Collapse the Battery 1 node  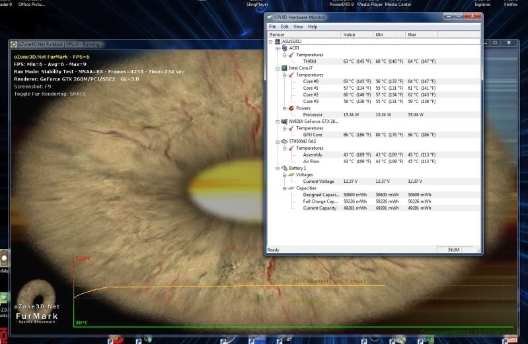(278, 168)
